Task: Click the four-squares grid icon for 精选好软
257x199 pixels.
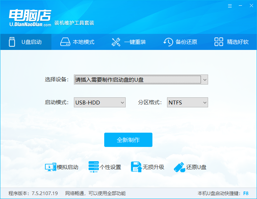Action: coord(219,42)
